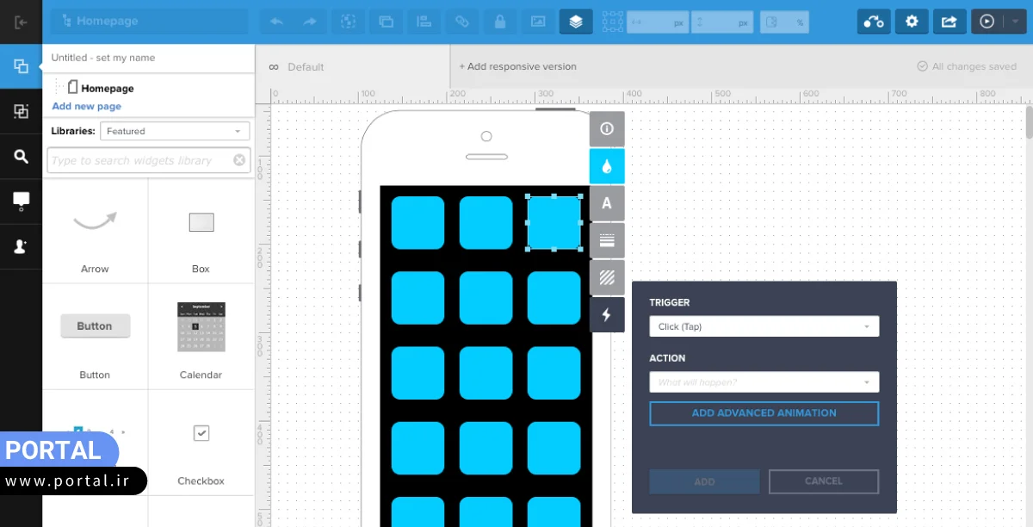Toggle the layers panel button in toolbar
Image resolution: width=1033 pixels, height=527 pixels.
(x=575, y=22)
